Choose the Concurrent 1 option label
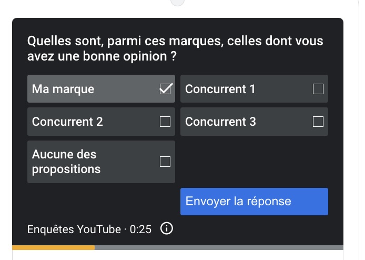 220,89
